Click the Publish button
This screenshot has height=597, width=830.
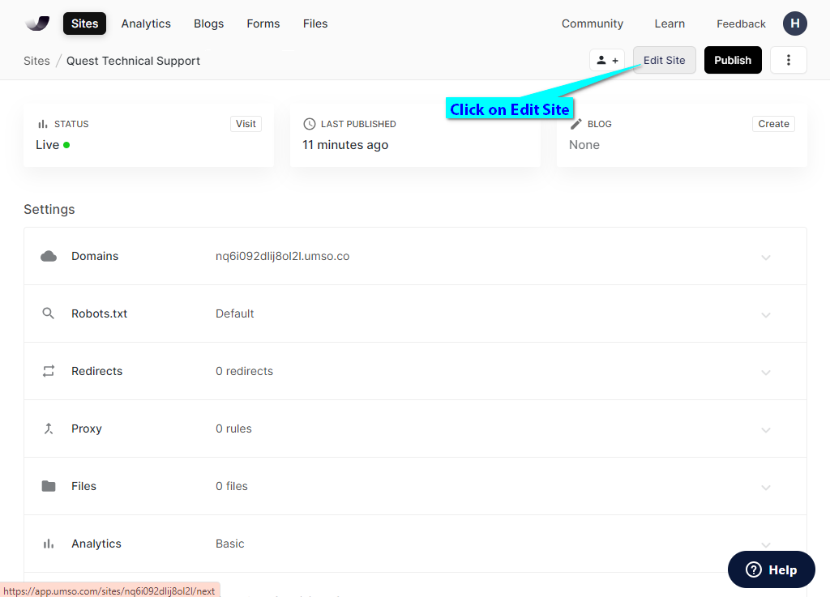(x=733, y=60)
